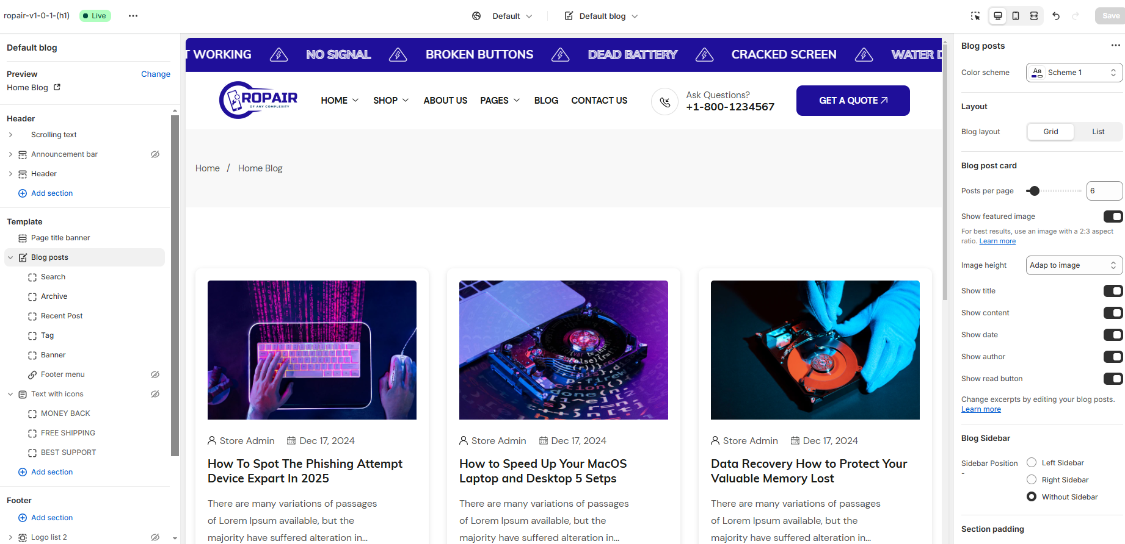Open the Default blog template dropdown
1125x544 pixels.
click(601, 16)
